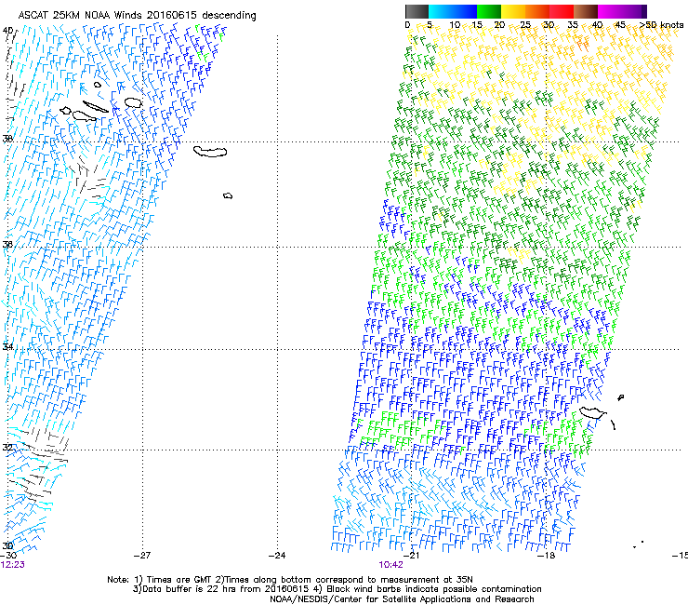Click the small Porto Santo island outline

click(620, 397)
